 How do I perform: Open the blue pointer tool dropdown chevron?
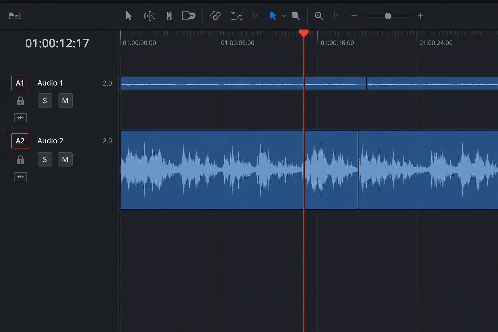[x=284, y=16]
